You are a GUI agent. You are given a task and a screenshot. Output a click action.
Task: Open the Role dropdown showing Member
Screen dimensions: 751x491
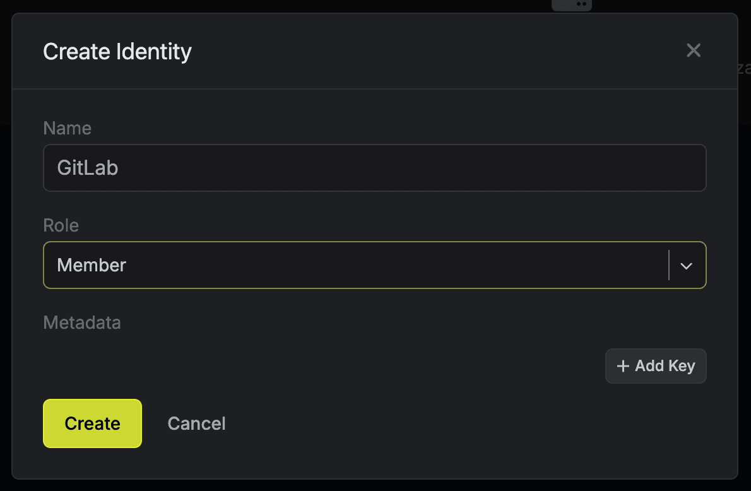[x=375, y=265]
